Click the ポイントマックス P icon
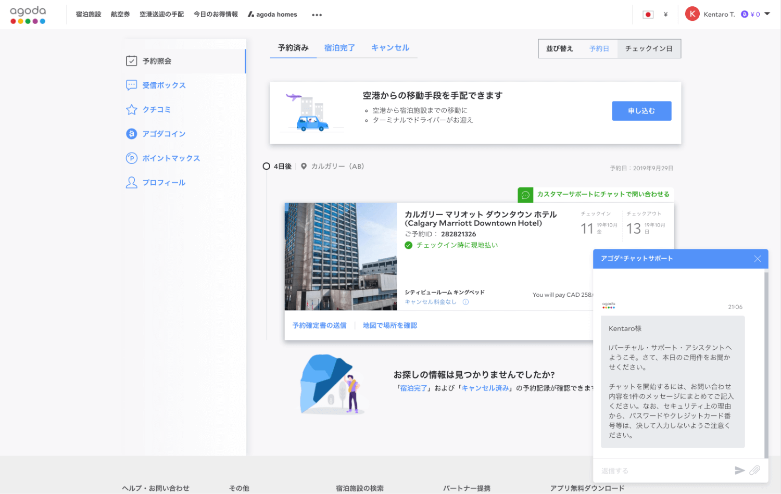Screen dimensions: 781x494 (132, 158)
